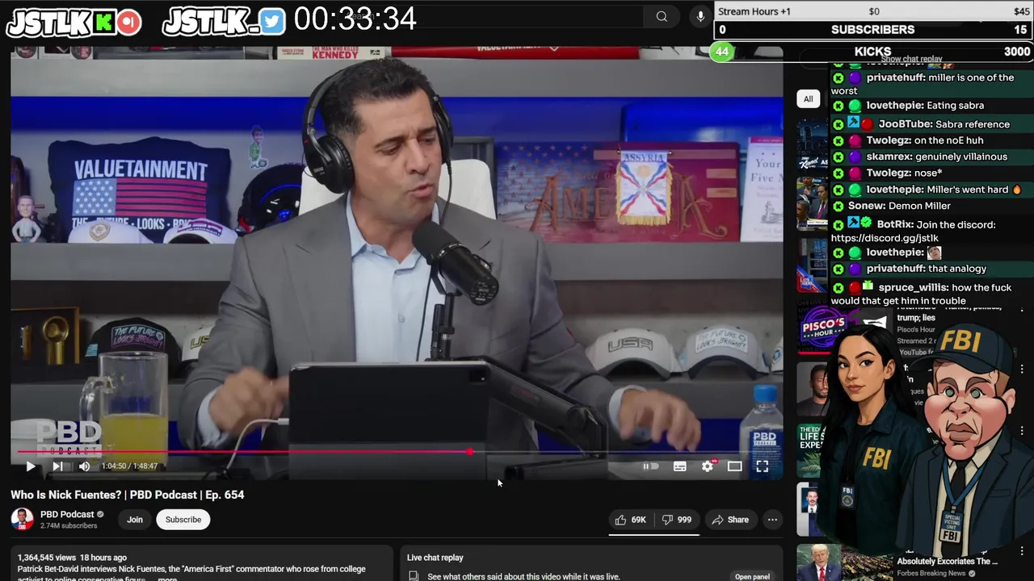1034x581 pixels.
Task: Switch to theater mode
Action: point(734,466)
